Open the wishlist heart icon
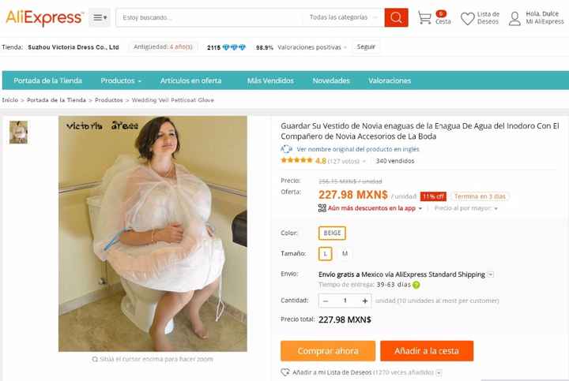569x381 pixels. (467, 18)
